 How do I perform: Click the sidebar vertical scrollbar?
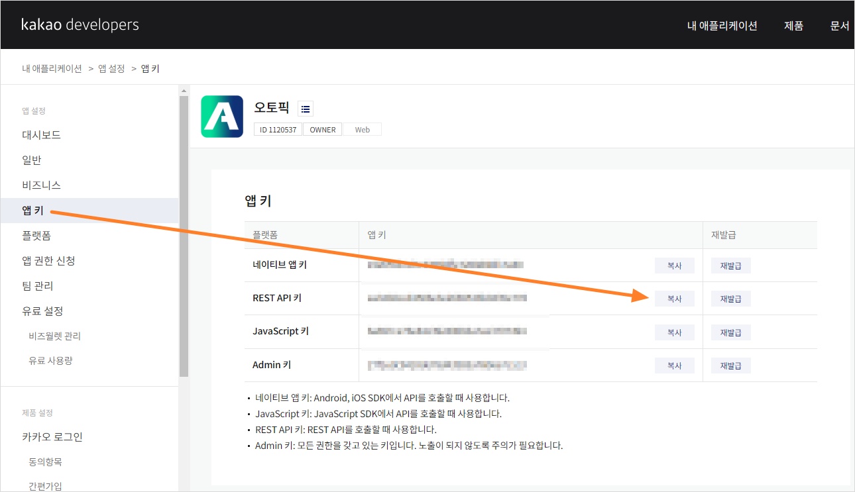184,236
